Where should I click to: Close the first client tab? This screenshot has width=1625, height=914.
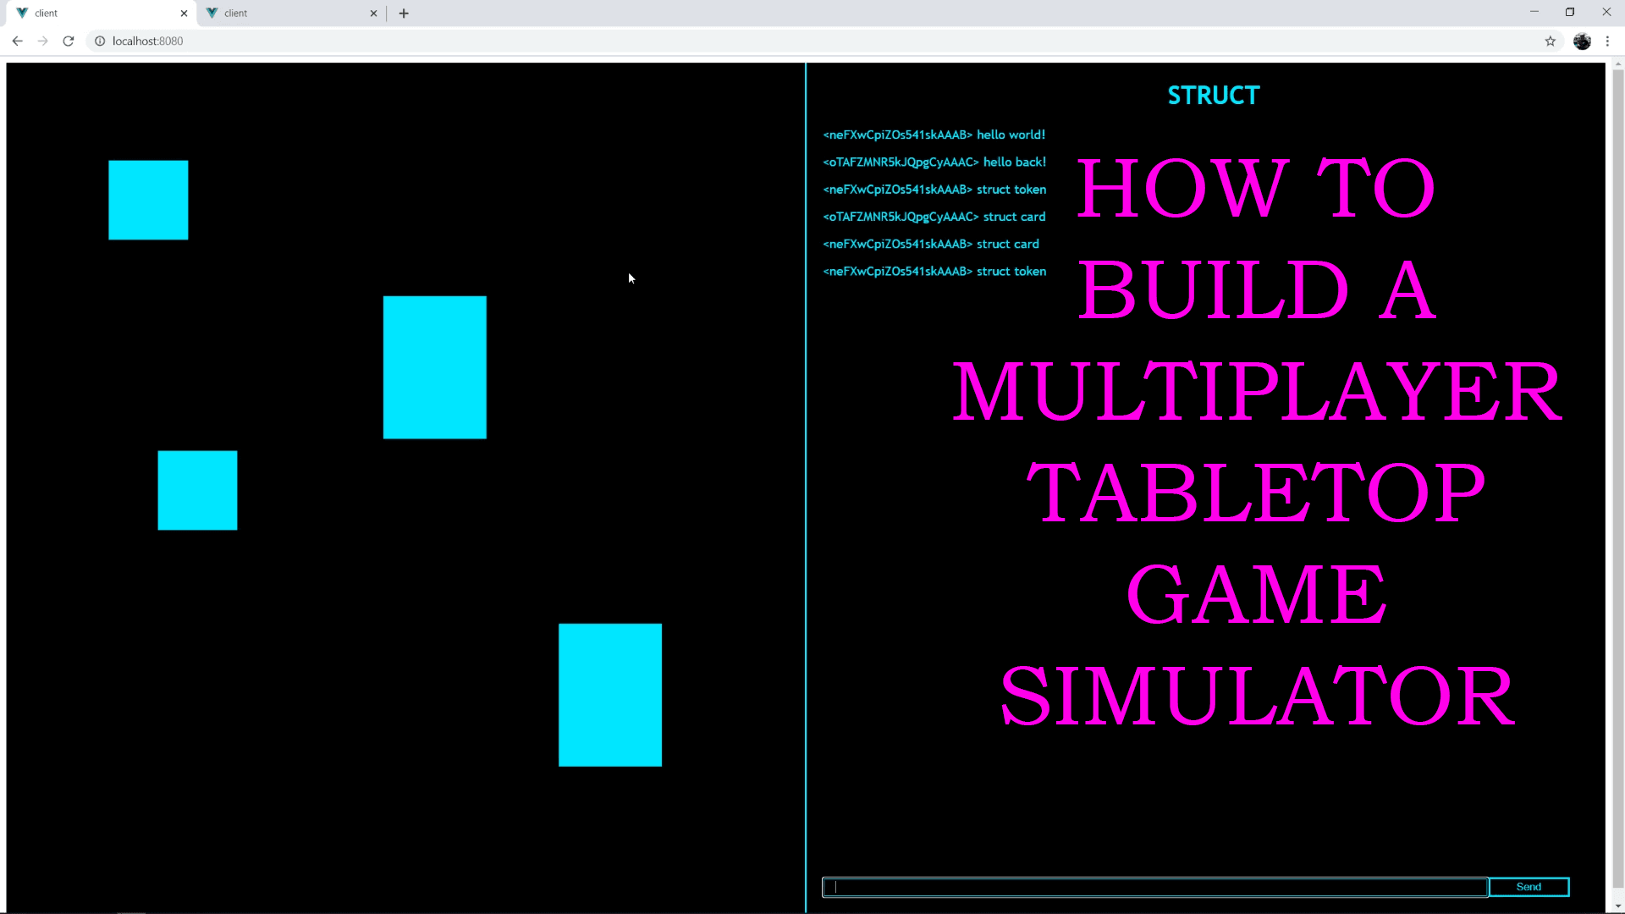184,13
